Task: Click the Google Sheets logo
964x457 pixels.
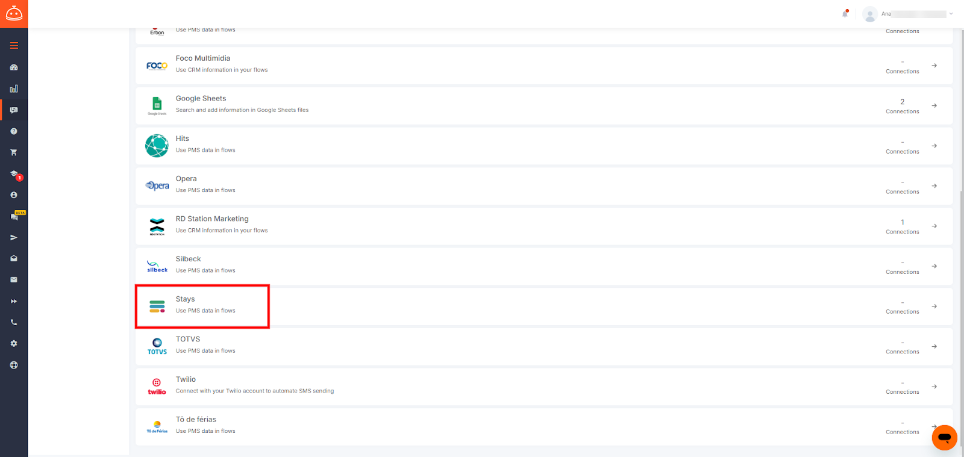Action: pyautogui.click(x=157, y=106)
